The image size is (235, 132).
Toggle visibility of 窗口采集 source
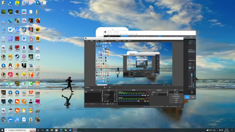point(115,97)
